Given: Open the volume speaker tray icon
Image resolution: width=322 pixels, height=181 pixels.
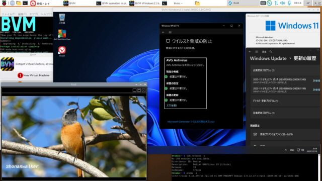Looking at the screenshot, I should pyautogui.click(x=283, y=3).
